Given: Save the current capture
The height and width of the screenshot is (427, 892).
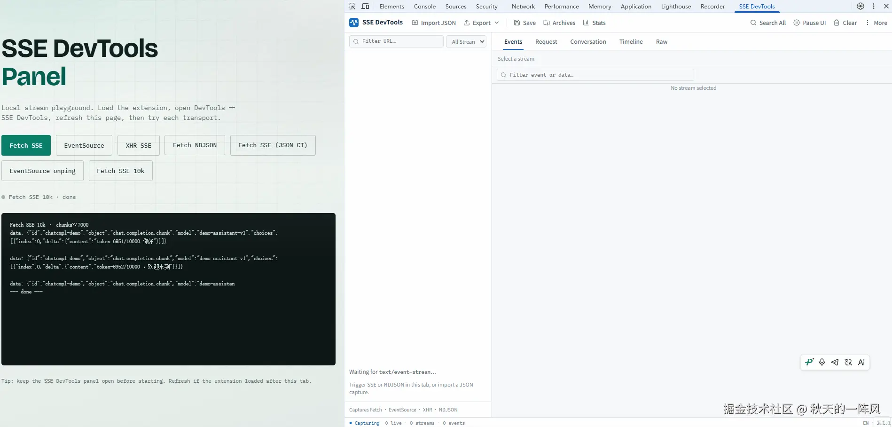Looking at the screenshot, I should 524,23.
